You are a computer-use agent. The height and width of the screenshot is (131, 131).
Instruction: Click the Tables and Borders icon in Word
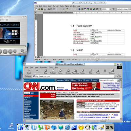83,9
